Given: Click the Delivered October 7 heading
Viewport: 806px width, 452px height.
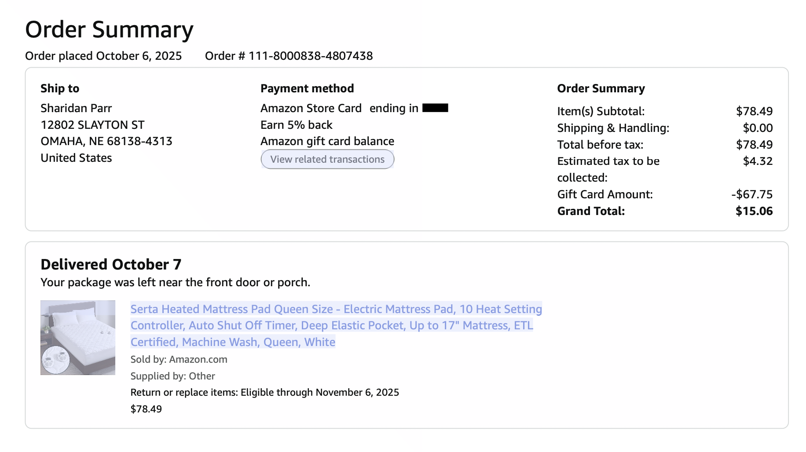Looking at the screenshot, I should (111, 264).
